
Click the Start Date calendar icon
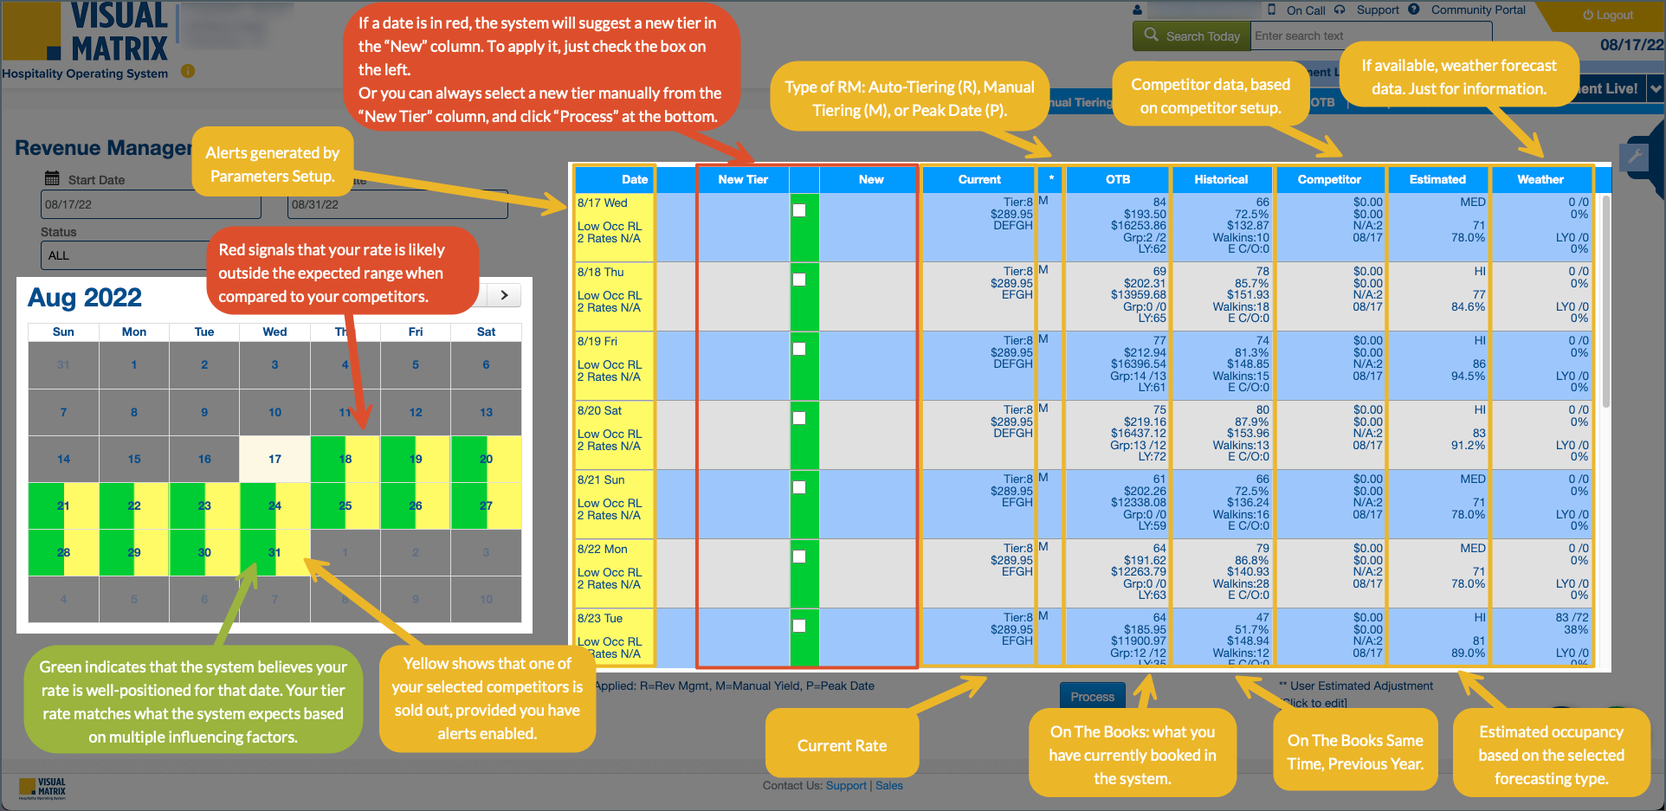[x=52, y=178]
